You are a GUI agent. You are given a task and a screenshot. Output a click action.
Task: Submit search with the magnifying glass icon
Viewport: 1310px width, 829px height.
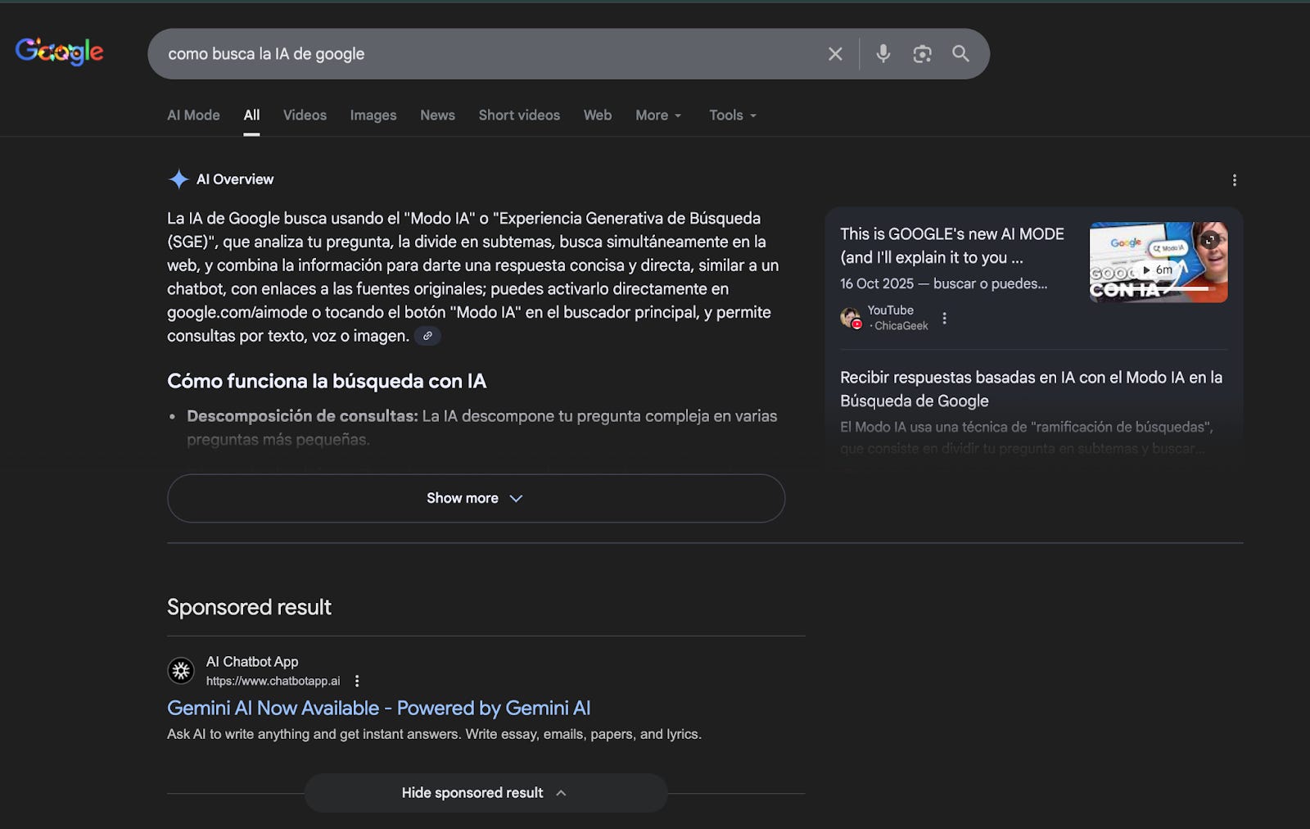click(960, 54)
